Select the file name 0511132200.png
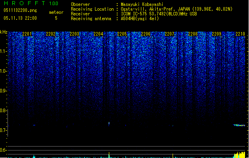 [x=20, y=10]
